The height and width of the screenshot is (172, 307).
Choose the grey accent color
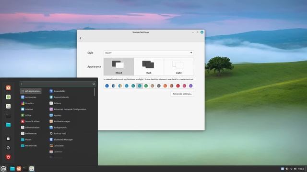(x=159, y=86)
